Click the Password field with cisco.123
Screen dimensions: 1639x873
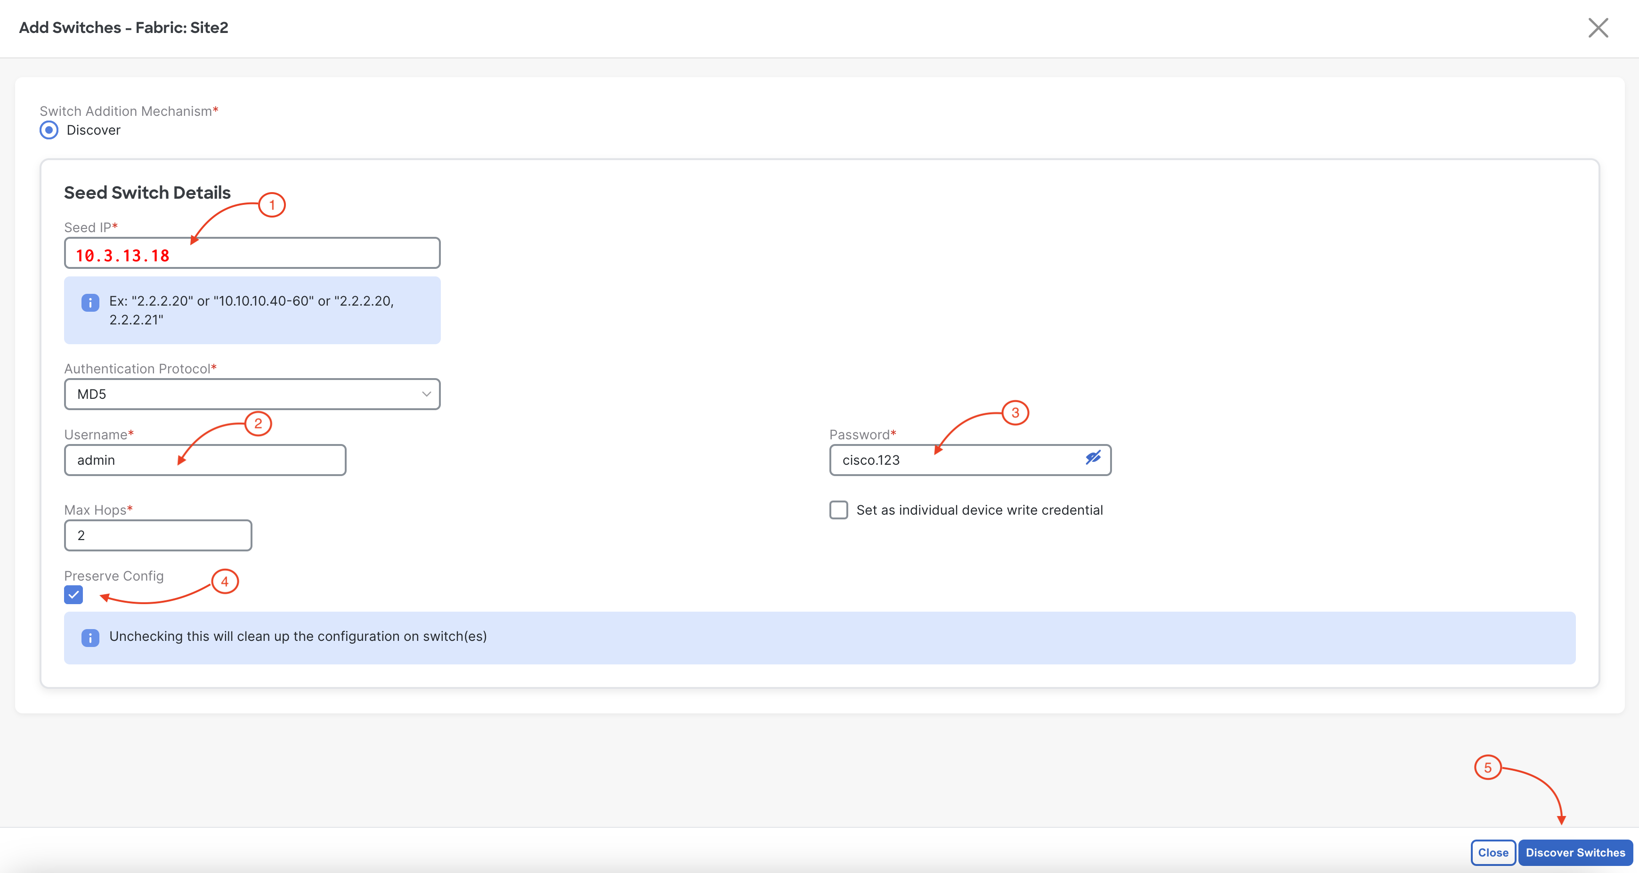click(x=954, y=460)
